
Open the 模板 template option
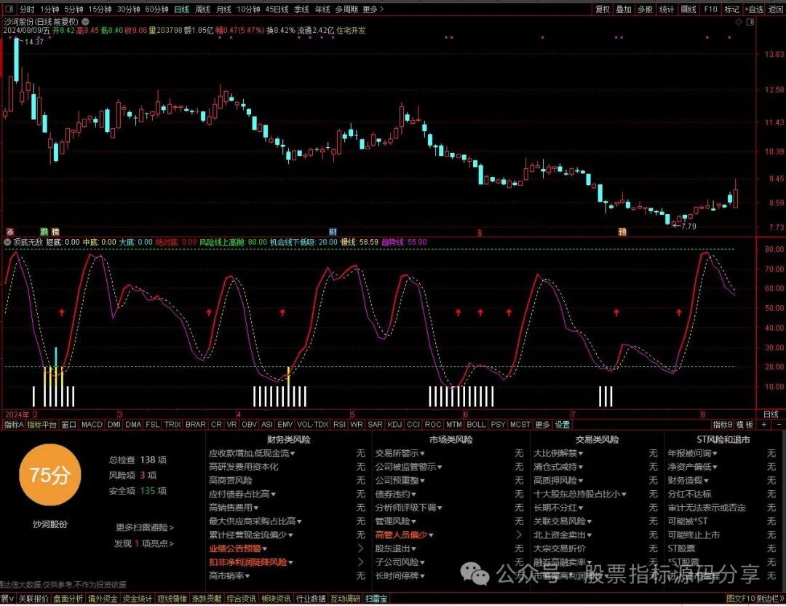click(x=745, y=425)
